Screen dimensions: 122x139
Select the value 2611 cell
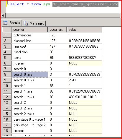pyautogui.click(x=85, y=80)
